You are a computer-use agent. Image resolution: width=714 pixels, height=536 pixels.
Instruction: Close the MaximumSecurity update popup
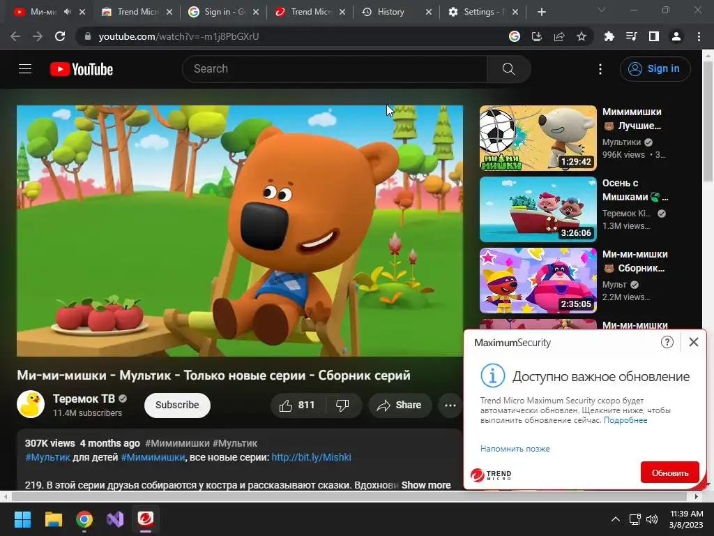tap(694, 342)
